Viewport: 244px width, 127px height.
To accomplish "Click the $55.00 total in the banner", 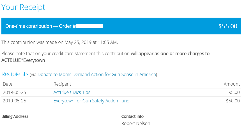I will click(x=228, y=26).
